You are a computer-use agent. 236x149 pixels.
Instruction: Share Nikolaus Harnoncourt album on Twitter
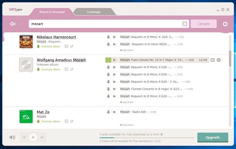tap(72, 46)
